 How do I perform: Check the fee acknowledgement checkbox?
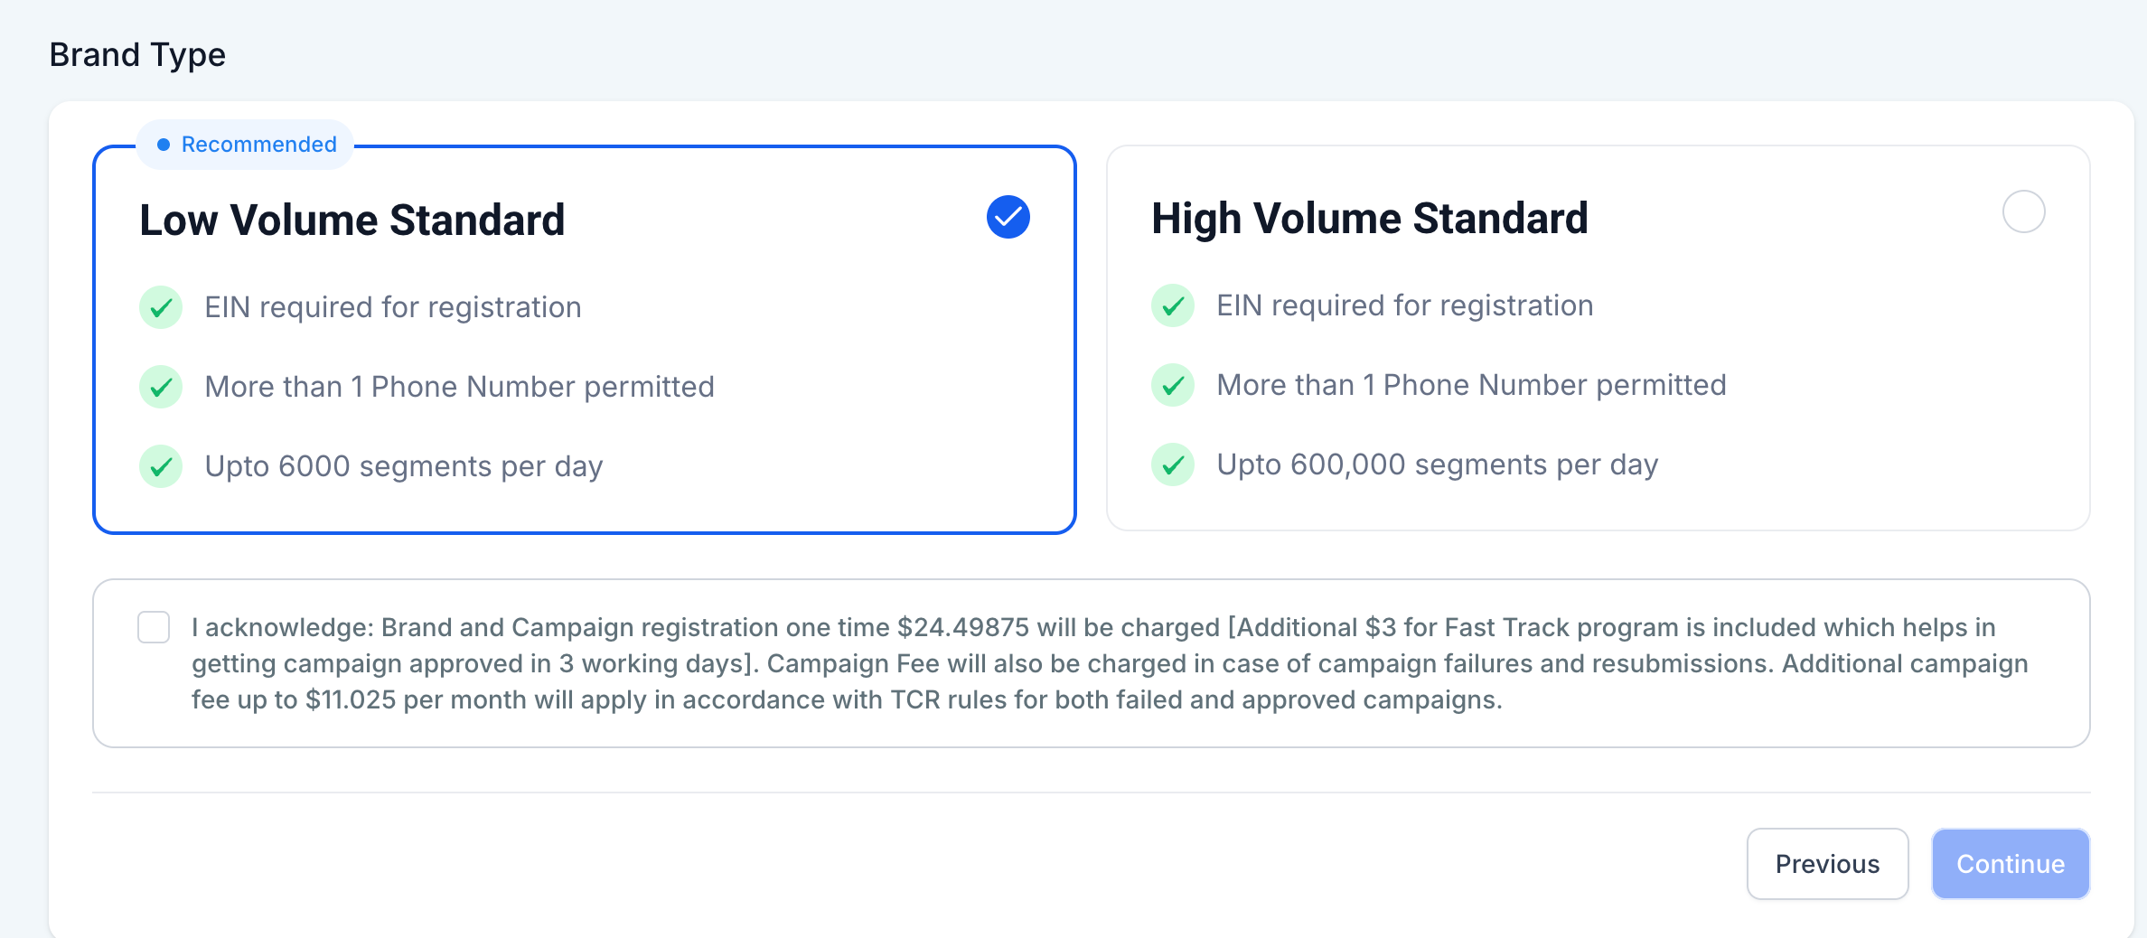154,627
